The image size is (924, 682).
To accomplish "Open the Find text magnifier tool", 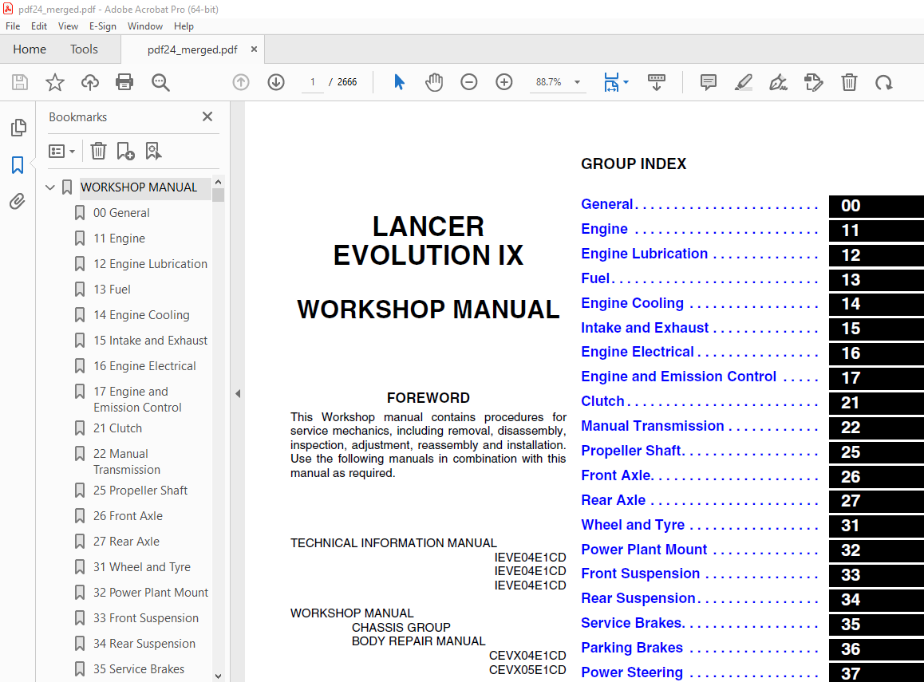I will [x=160, y=82].
